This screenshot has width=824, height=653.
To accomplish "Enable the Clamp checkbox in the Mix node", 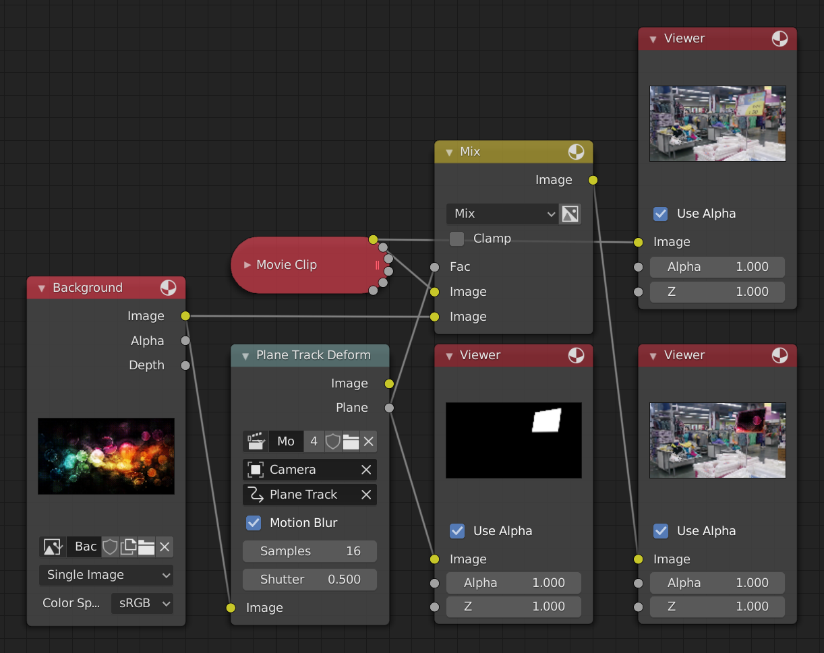I will [457, 238].
